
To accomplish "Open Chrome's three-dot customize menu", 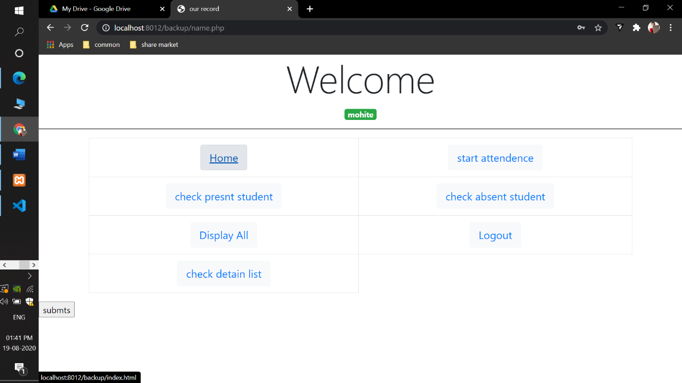I will click(671, 28).
